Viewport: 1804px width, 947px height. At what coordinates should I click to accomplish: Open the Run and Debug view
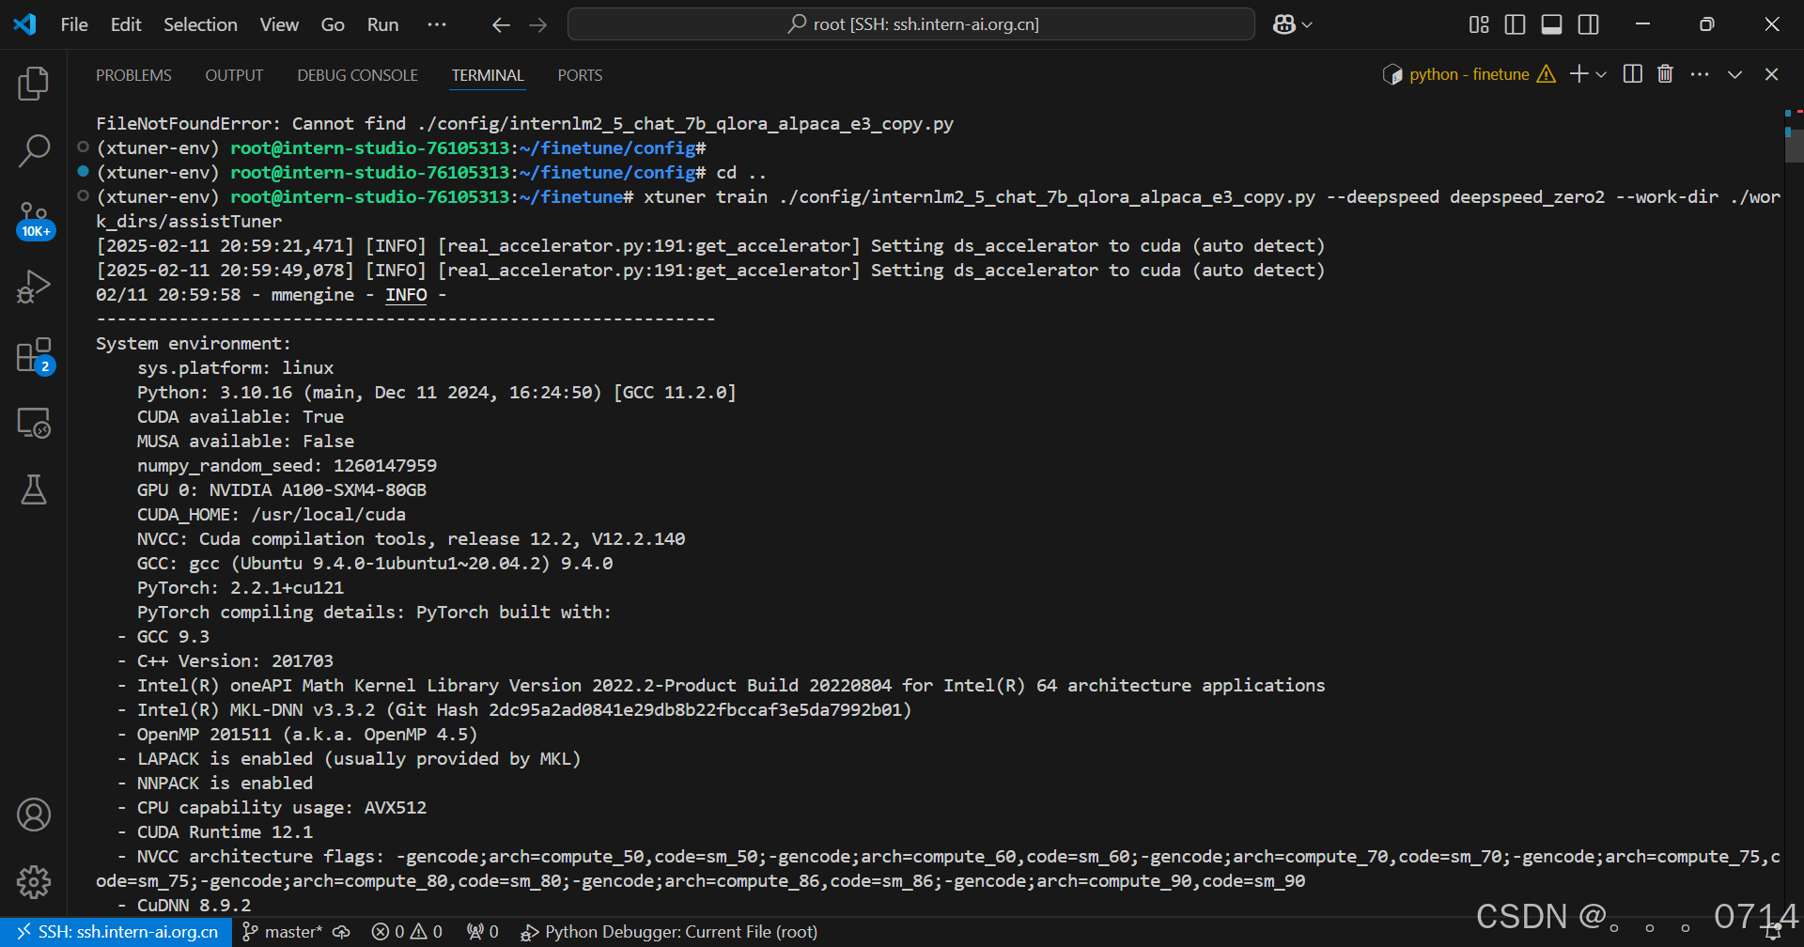coord(34,287)
